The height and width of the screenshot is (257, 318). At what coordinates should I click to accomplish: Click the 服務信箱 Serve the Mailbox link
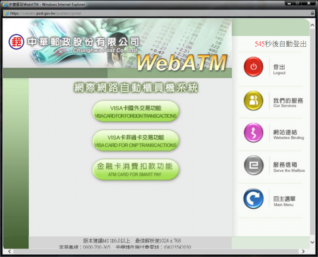[289, 167]
